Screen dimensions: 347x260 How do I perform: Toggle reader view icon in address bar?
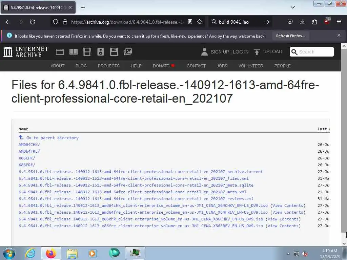(x=190, y=22)
